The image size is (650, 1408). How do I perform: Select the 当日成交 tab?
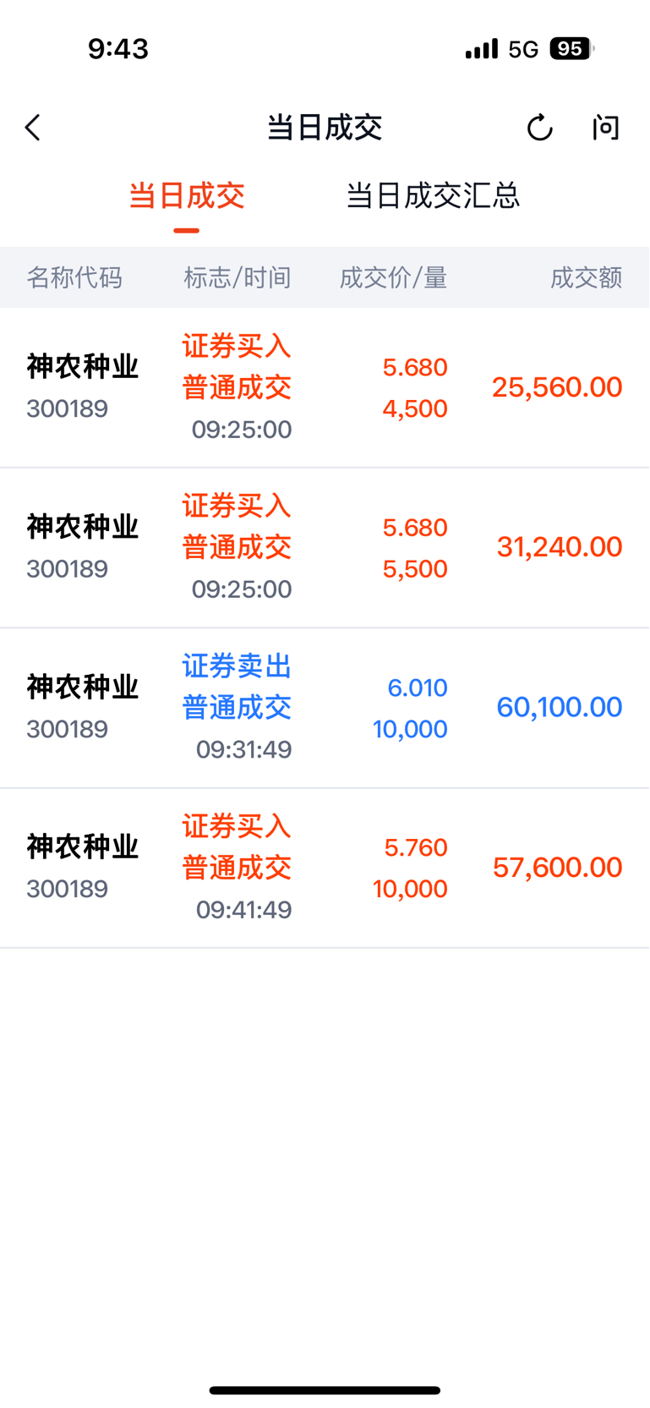point(187,196)
